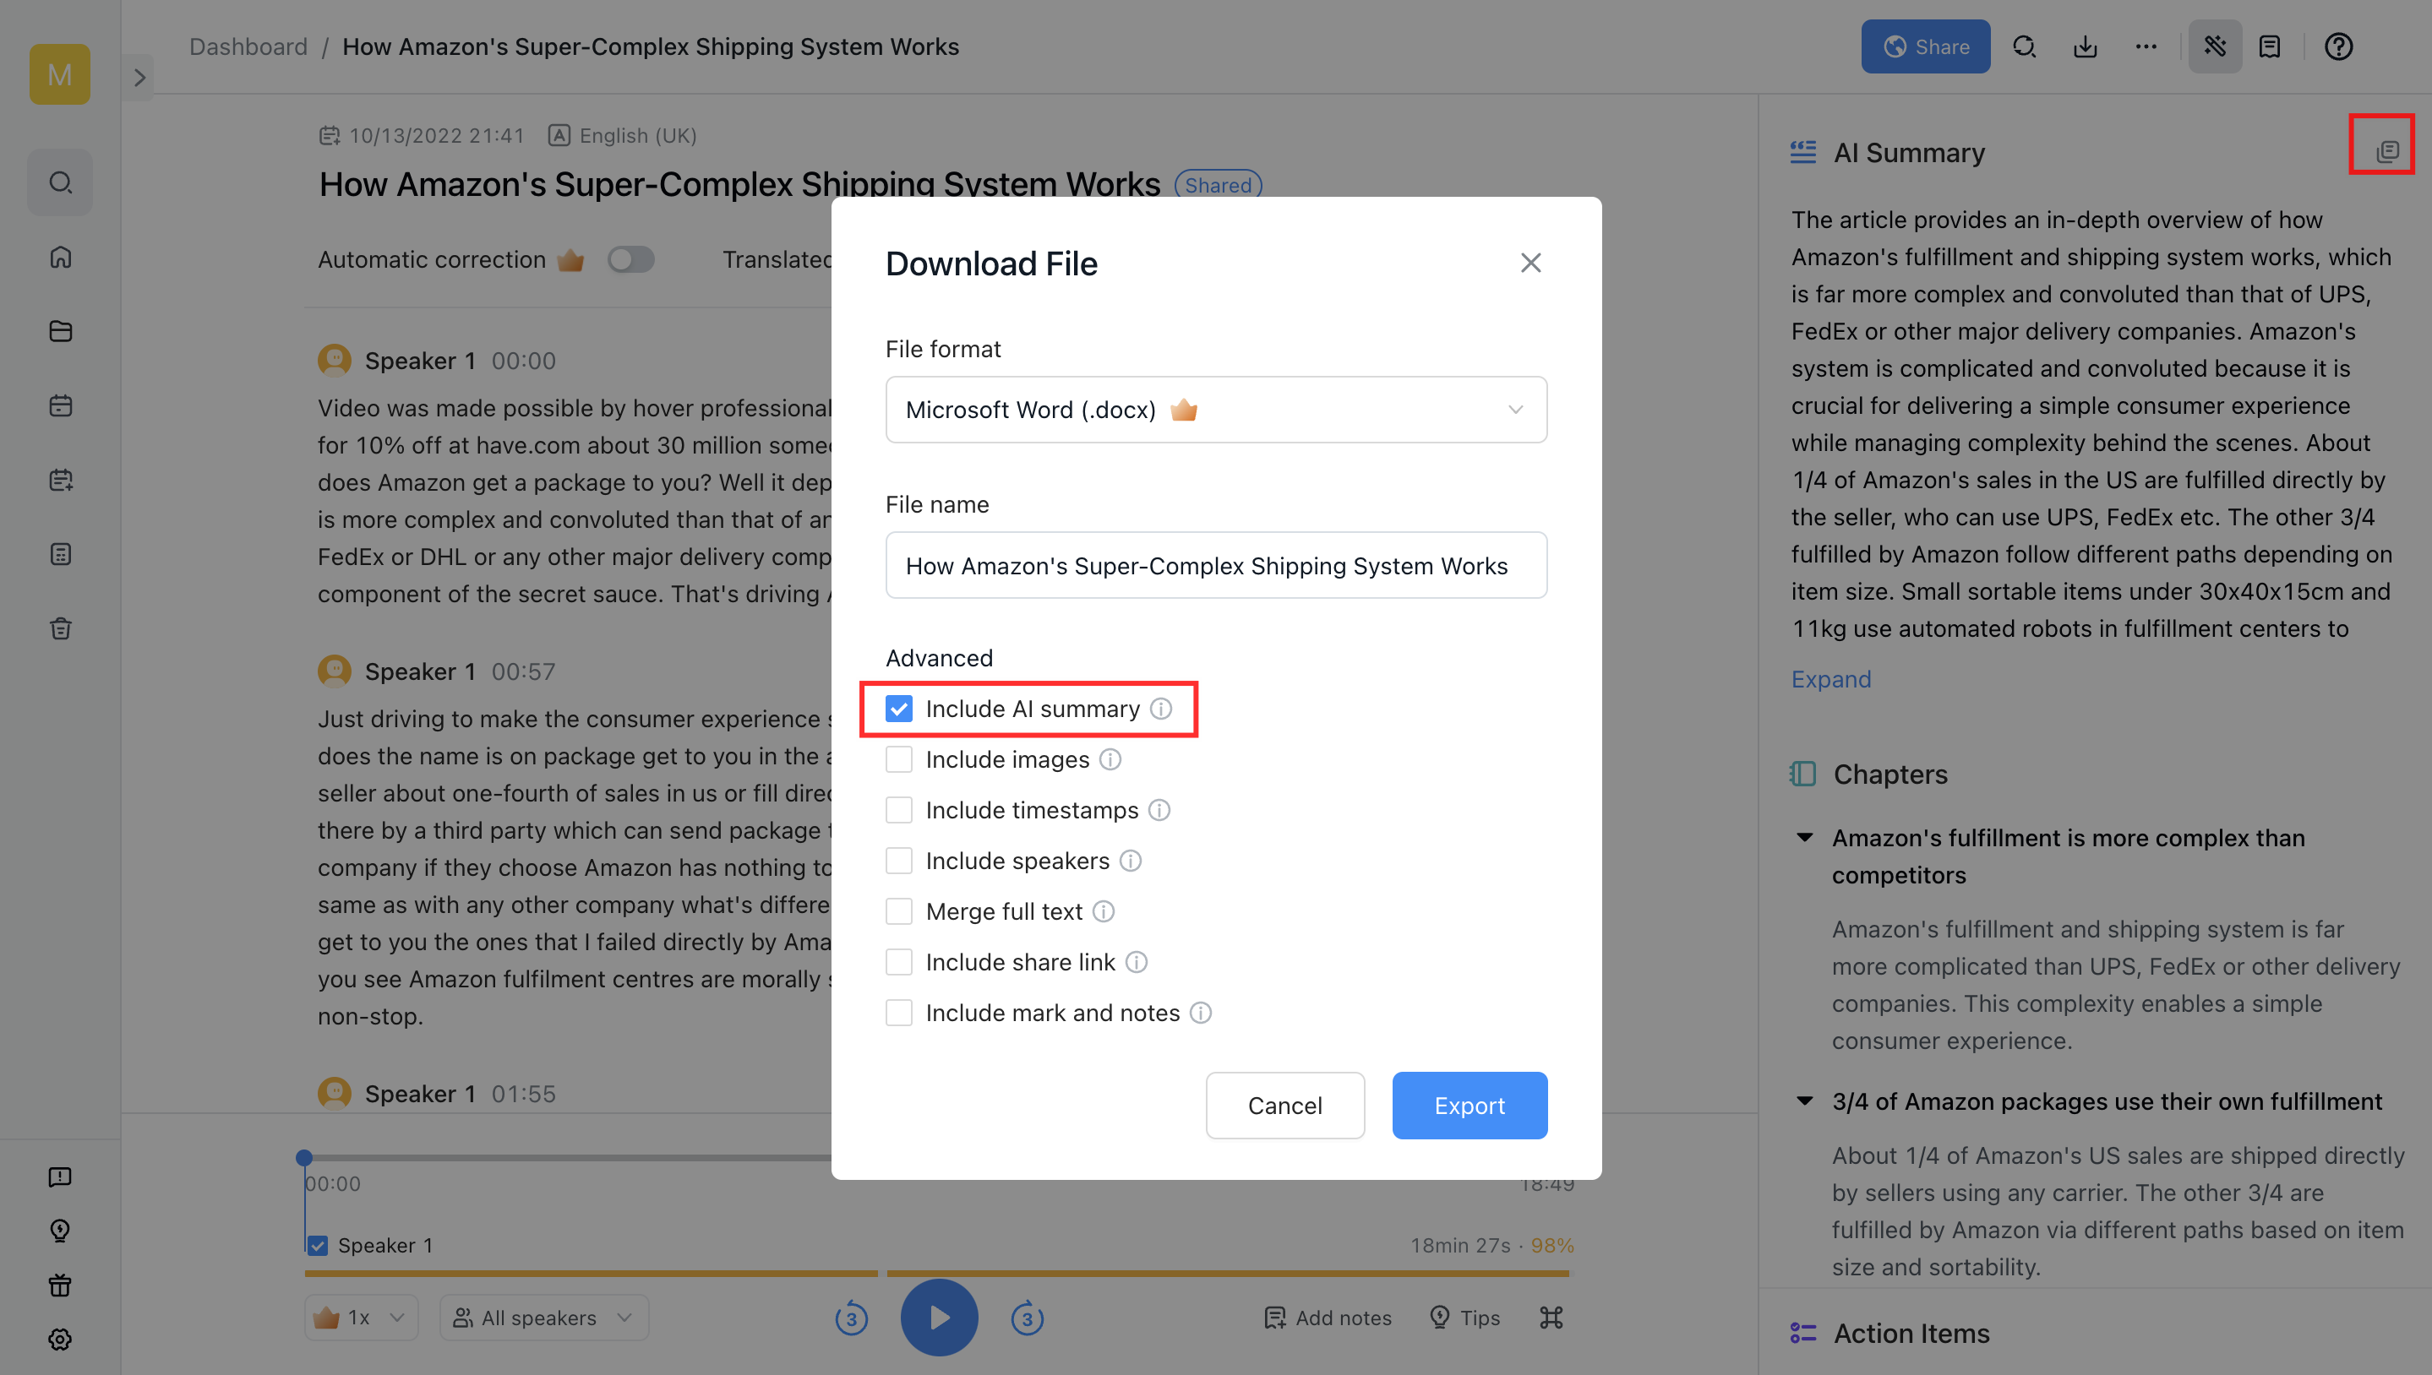Viewport: 2432px width, 1375px height.
Task: Click info icon next to Include speakers
Action: [x=1131, y=861]
